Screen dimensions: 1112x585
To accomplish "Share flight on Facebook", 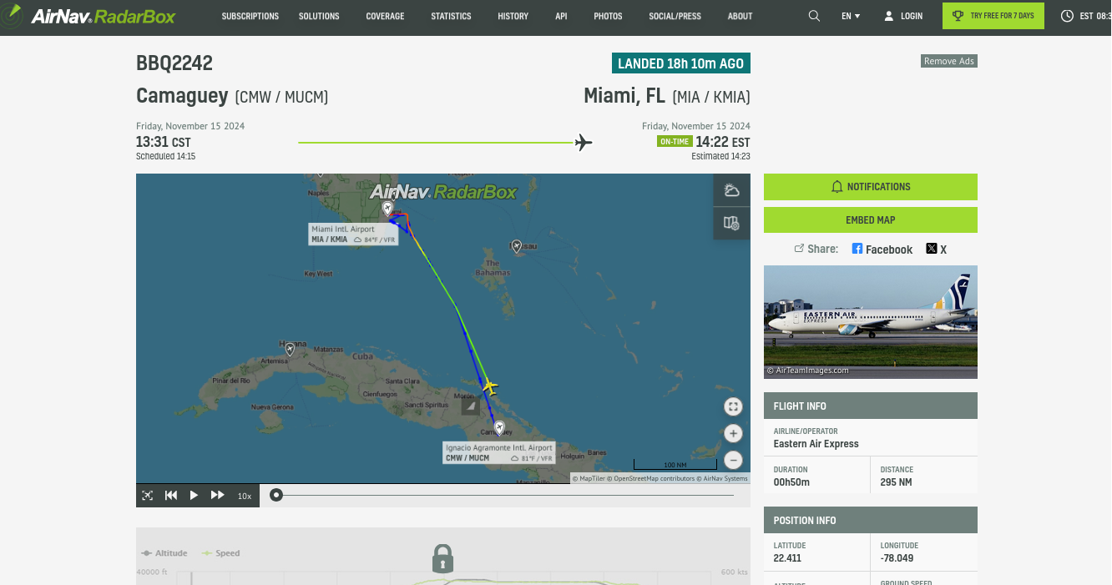I will (882, 250).
